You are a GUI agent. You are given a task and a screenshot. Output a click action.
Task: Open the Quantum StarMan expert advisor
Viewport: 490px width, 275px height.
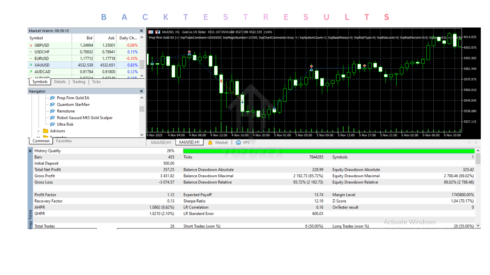(52, 104)
